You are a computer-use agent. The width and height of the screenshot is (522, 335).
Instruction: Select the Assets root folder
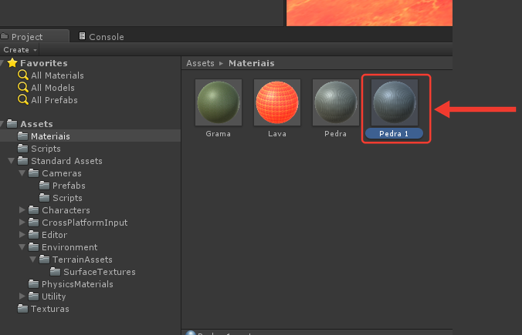(36, 124)
